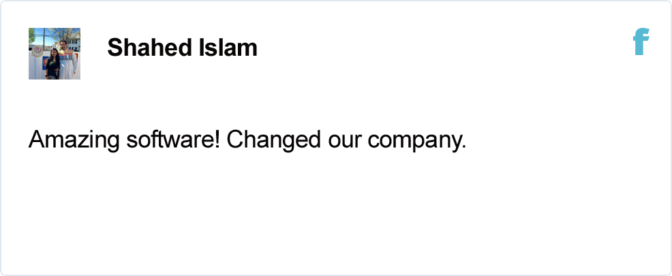
Task: Select the review text "Amazing software!"
Action: coord(124,140)
